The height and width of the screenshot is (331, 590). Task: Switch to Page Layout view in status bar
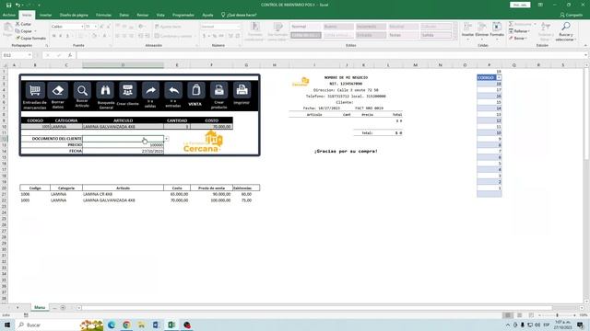[519, 315]
